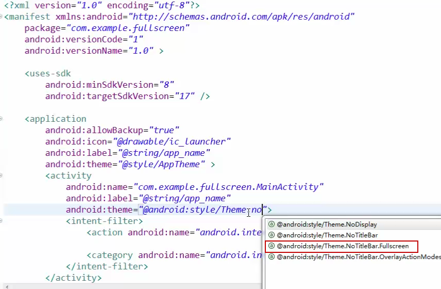This screenshot has width=441, height=289.
Task: Click the opening <application tag
Action: tap(56, 119)
